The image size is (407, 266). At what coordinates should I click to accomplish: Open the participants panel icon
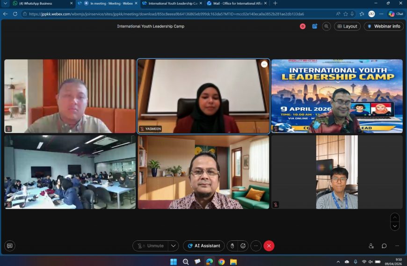pos(371,246)
